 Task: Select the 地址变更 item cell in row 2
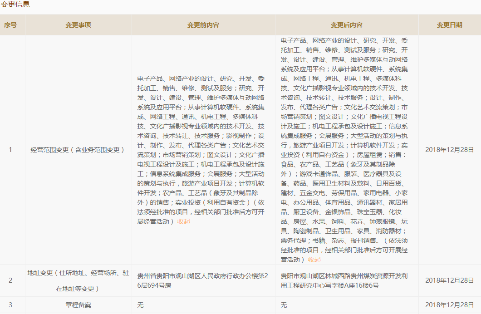78,280
